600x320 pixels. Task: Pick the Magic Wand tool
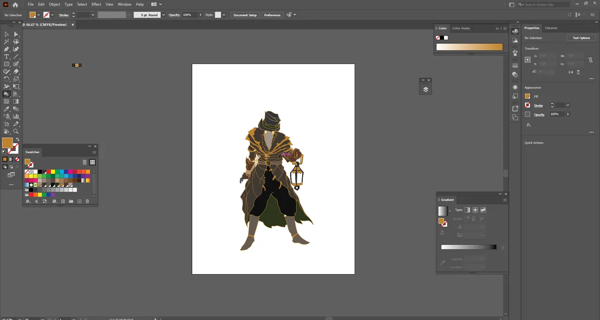click(7, 42)
